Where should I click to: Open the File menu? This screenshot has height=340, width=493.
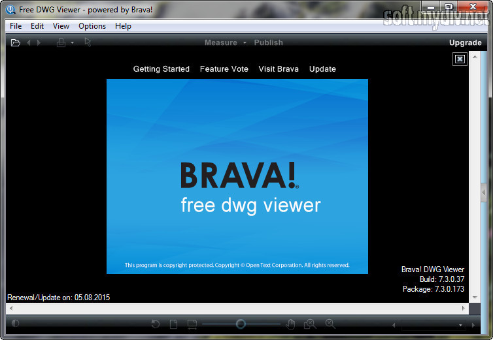tap(16, 26)
